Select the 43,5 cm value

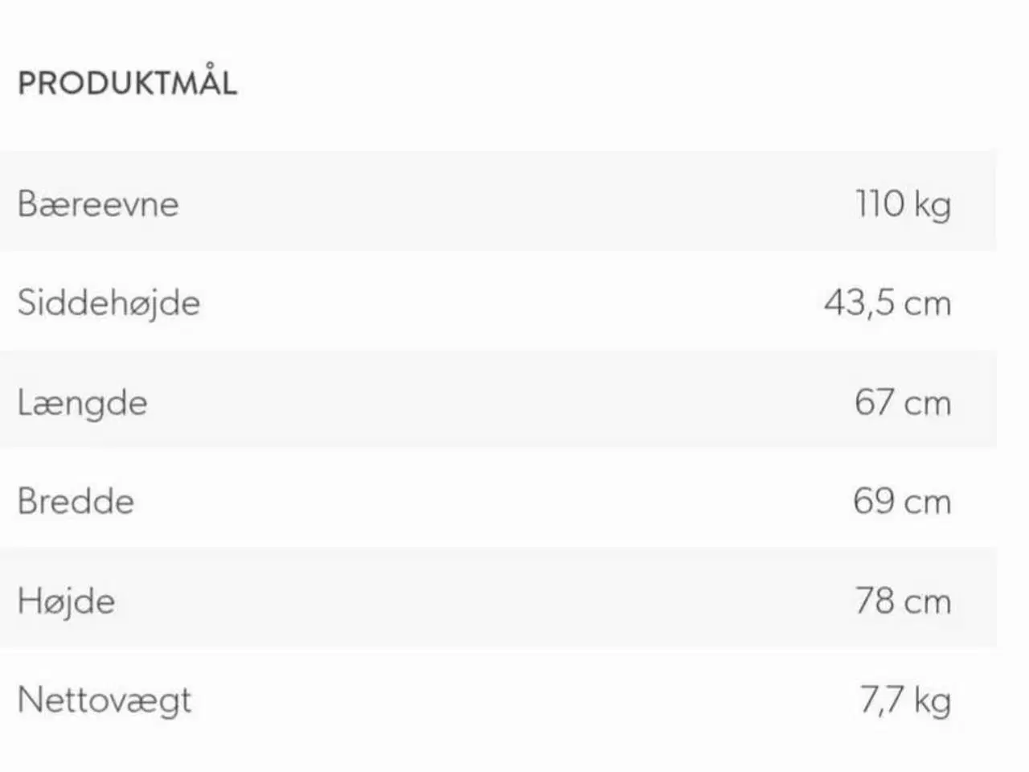click(x=888, y=303)
